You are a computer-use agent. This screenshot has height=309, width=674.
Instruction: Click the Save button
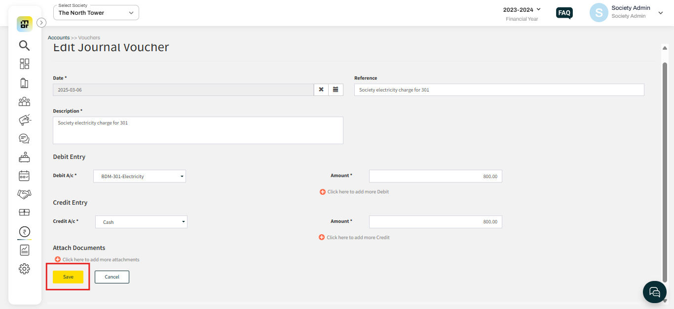tap(68, 277)
